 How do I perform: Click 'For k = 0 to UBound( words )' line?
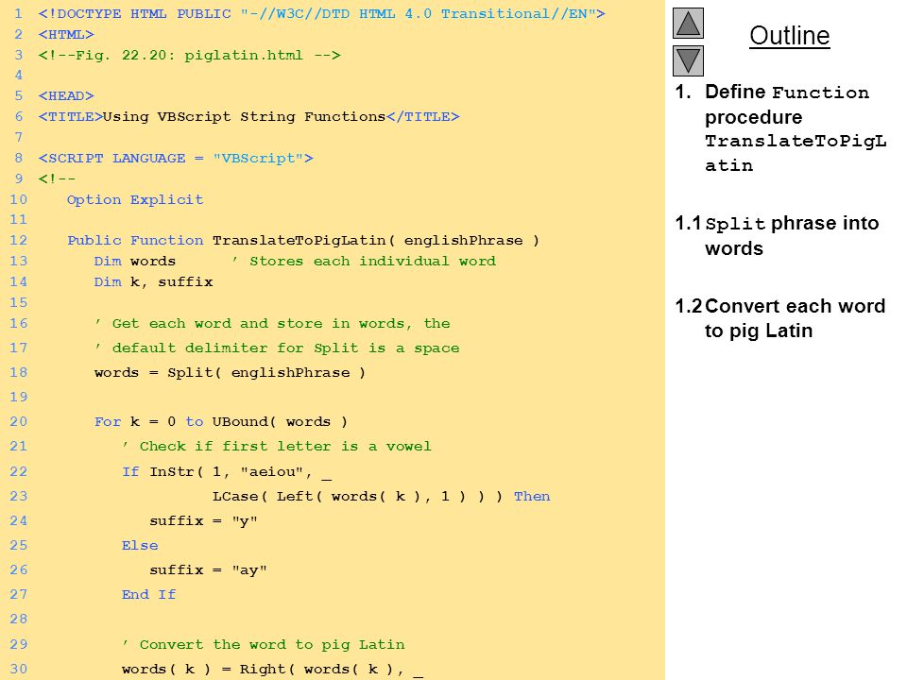[221, 422]
